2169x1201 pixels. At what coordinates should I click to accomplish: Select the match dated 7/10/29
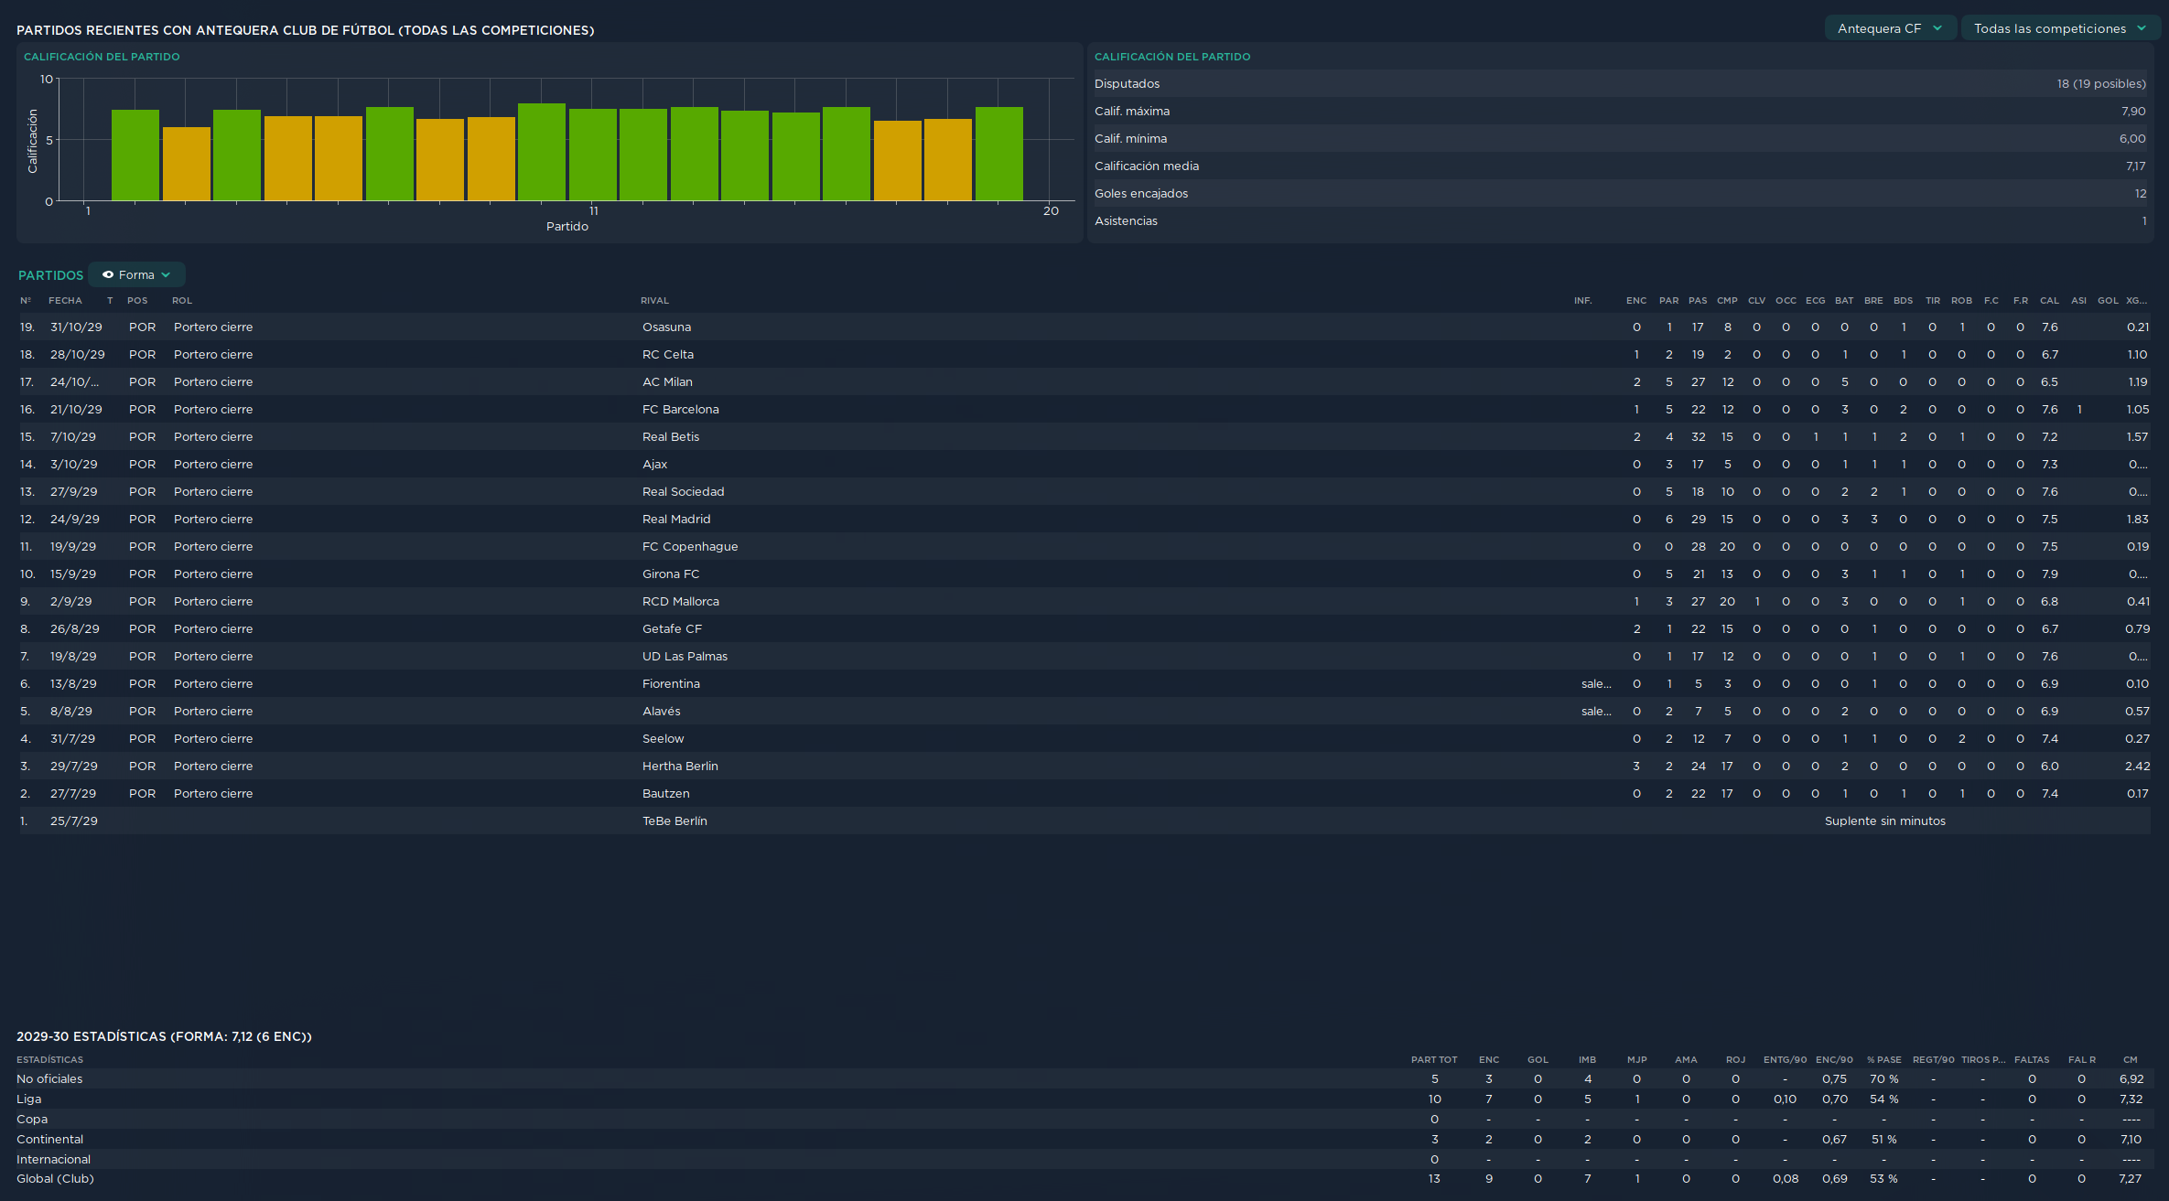pyautogui.click(x=1084, y=437)
